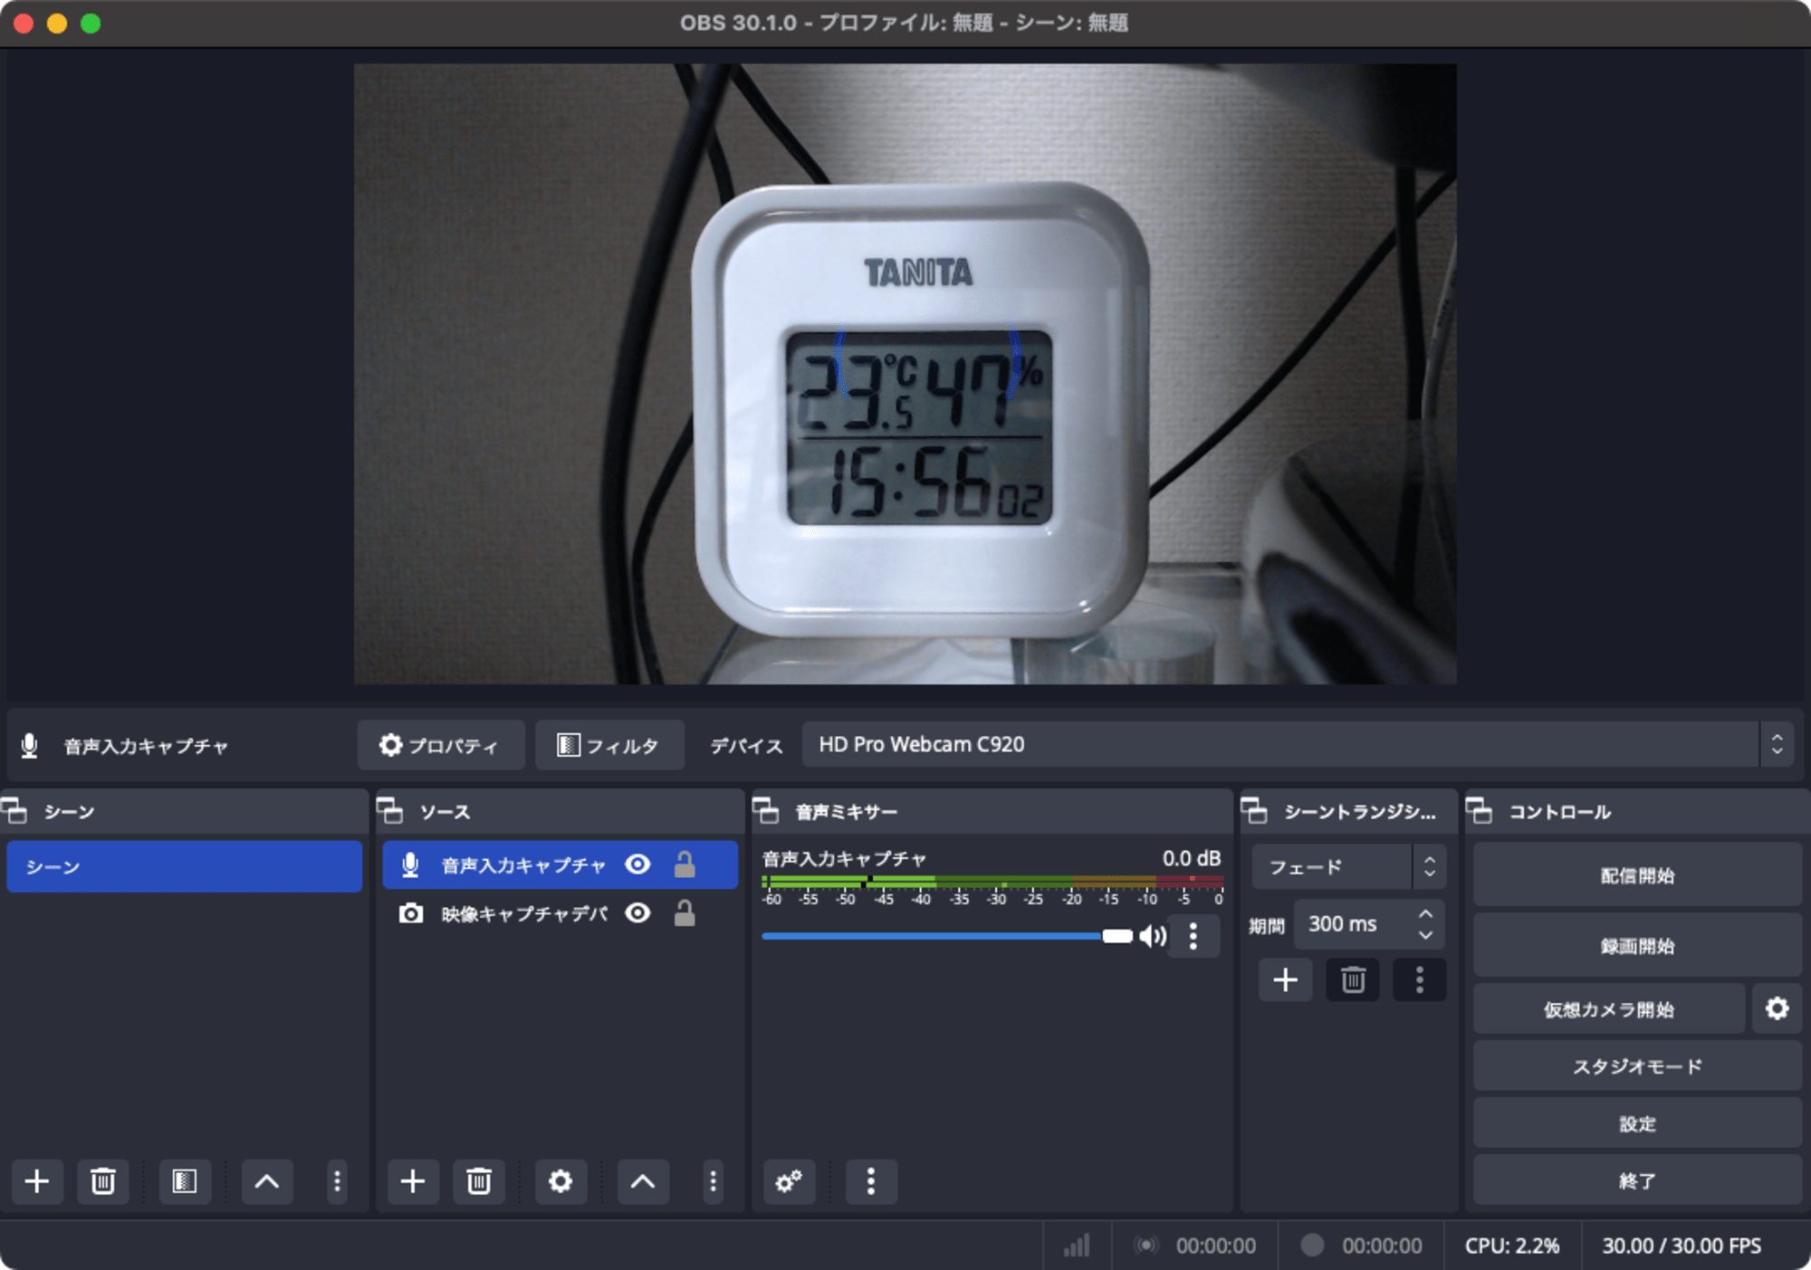Move scene up with arrow icon

(x=267, y=1181)
